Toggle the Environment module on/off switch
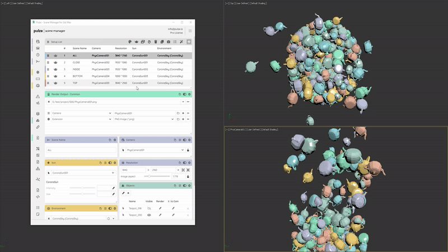The image size is (448, 252). pos(110,208)
